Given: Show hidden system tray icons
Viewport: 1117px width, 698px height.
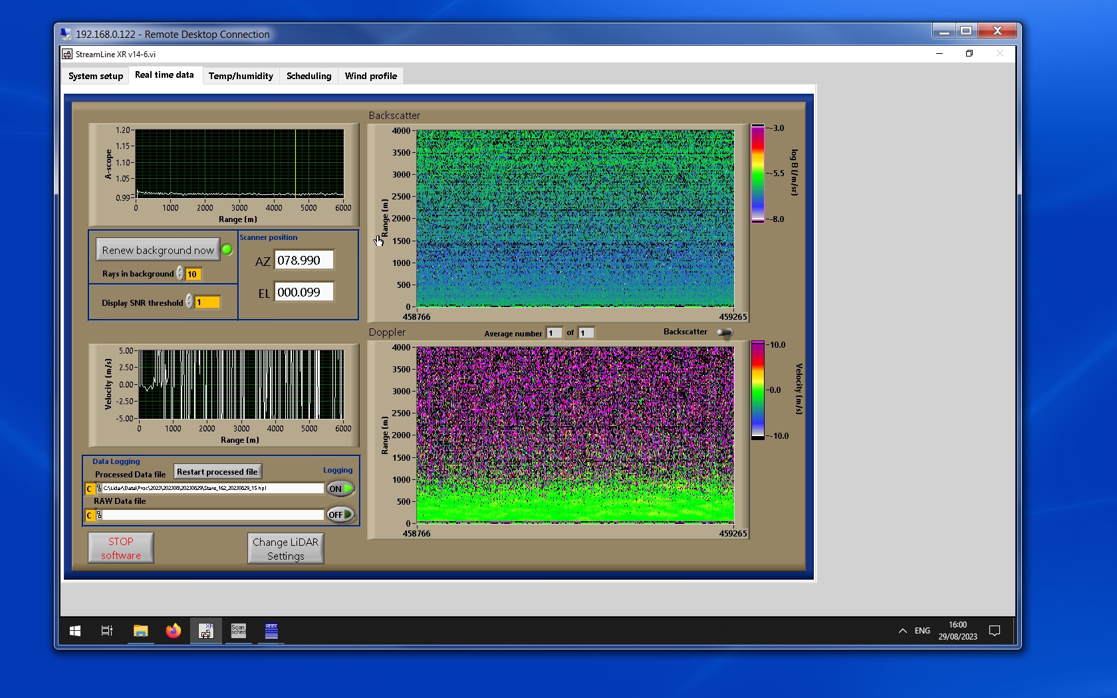Looking at the screenshot, I should pyautogui.click(x=902, y=631).
